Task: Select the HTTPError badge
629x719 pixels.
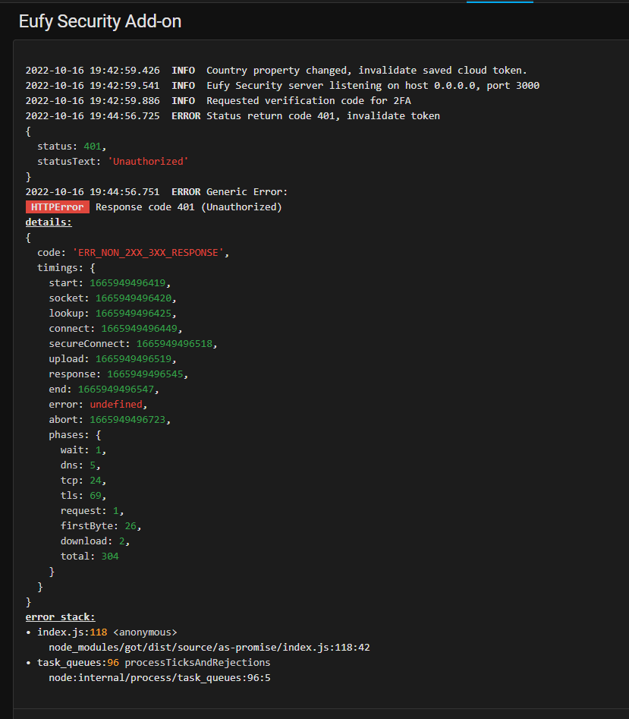Action: pyautogui.click(x=57, y=207)
